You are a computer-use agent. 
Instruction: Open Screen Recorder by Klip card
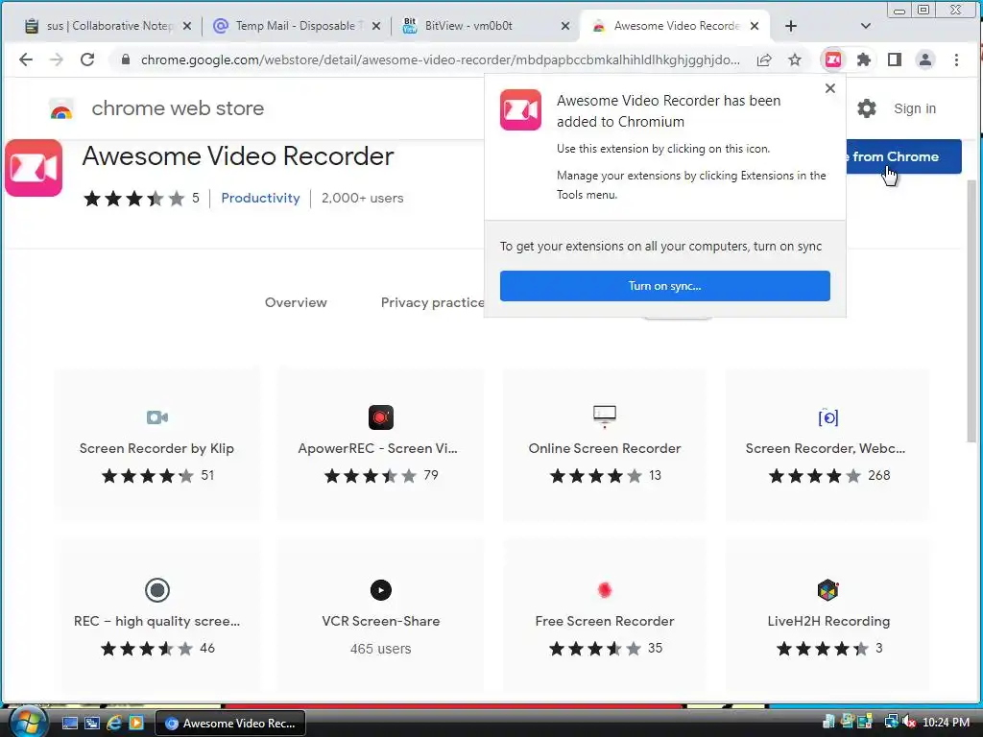[x=156, y=444]
